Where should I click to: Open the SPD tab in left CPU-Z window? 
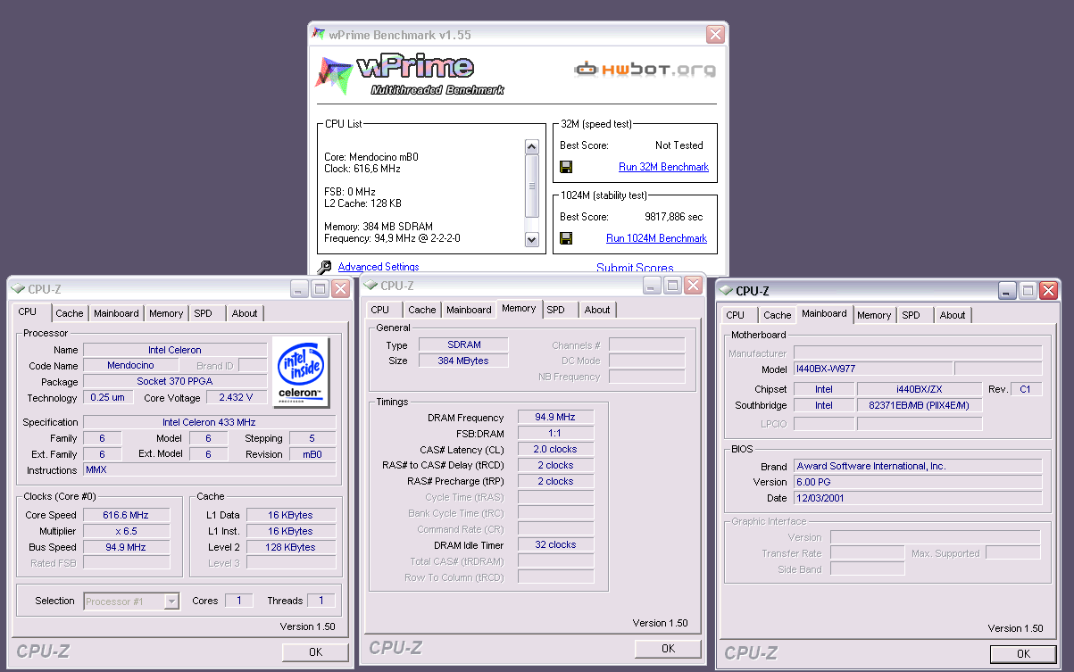pyautogui.click(x=204, y=313)
